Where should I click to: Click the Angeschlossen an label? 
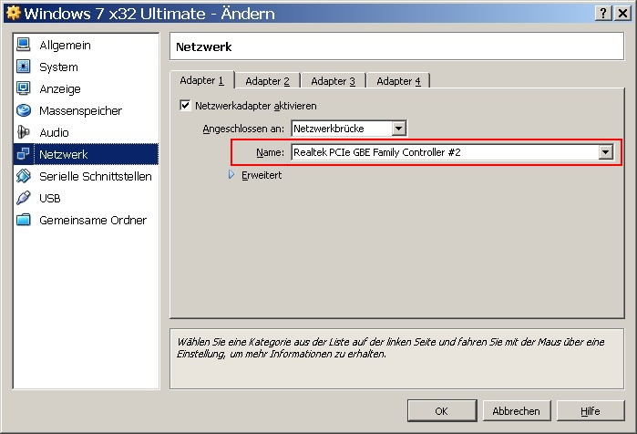click(243, 129)
